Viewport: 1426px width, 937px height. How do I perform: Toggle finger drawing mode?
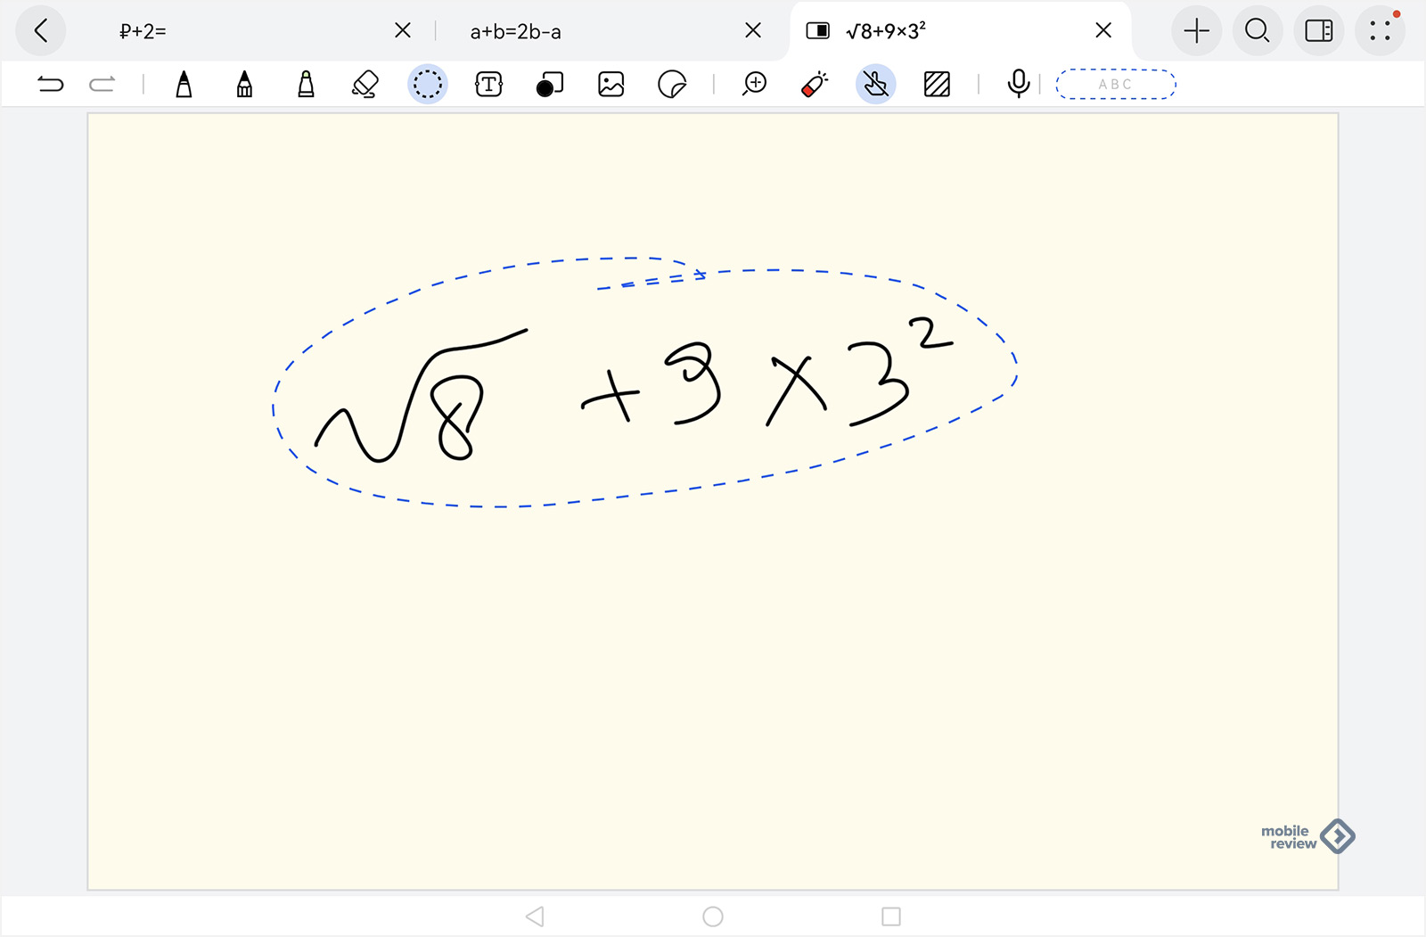[875, 85]
